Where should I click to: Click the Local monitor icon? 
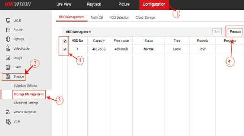coord(8,20)
